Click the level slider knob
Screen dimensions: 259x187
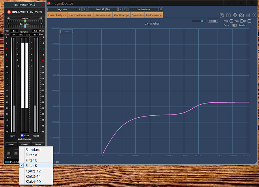(202, 21)
